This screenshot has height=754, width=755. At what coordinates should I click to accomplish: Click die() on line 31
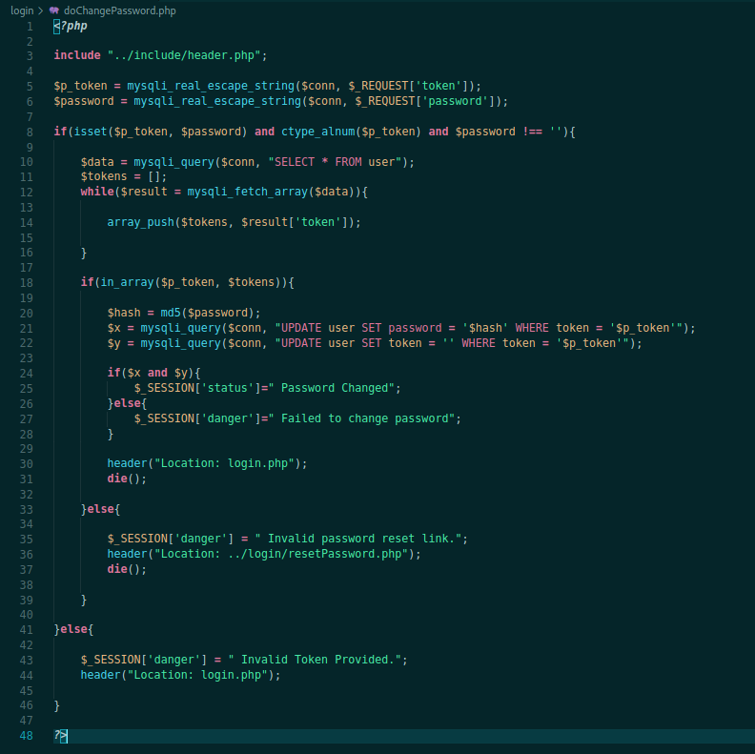tap(124, 479)
